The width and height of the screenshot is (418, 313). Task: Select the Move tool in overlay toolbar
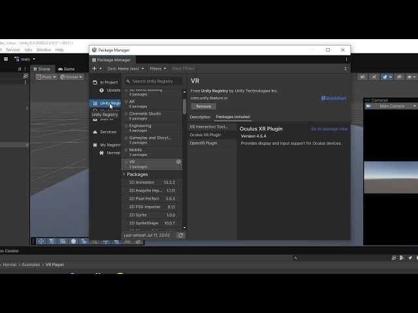click(41, 241)
